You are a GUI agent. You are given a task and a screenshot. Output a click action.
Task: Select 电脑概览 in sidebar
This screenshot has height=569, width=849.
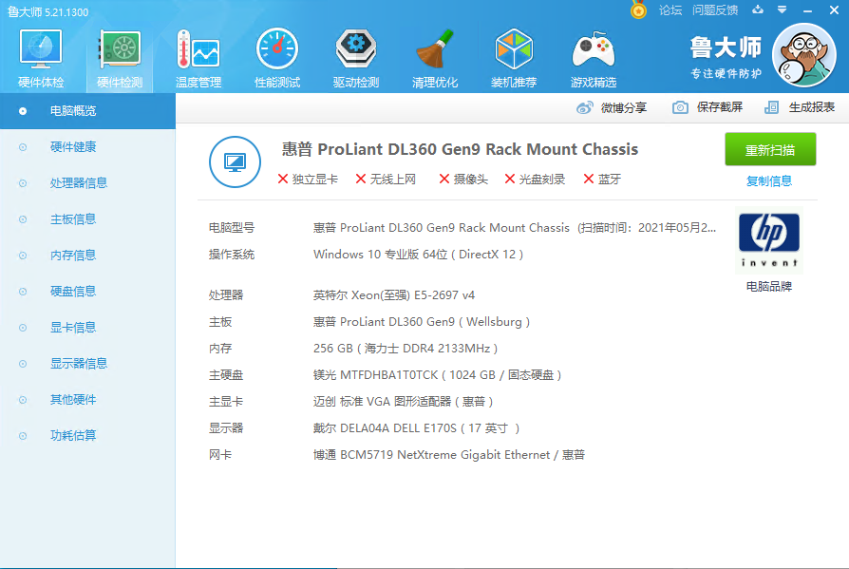87,111
